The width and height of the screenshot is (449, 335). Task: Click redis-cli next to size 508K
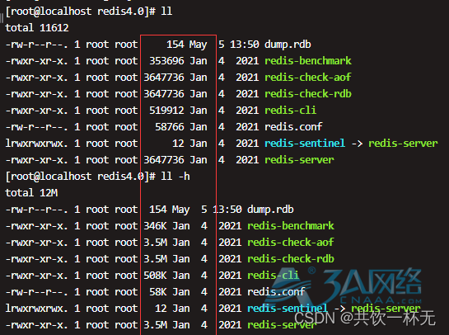coord(274,276)
